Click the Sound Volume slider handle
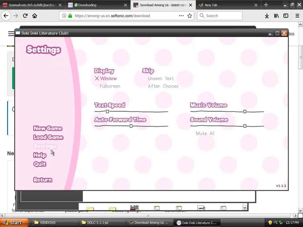Viewport: 303px width, 227px height. pyautogui.click(x=245, y=126)
